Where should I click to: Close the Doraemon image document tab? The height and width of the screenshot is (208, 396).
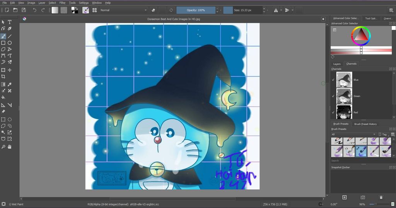[323, 19]
